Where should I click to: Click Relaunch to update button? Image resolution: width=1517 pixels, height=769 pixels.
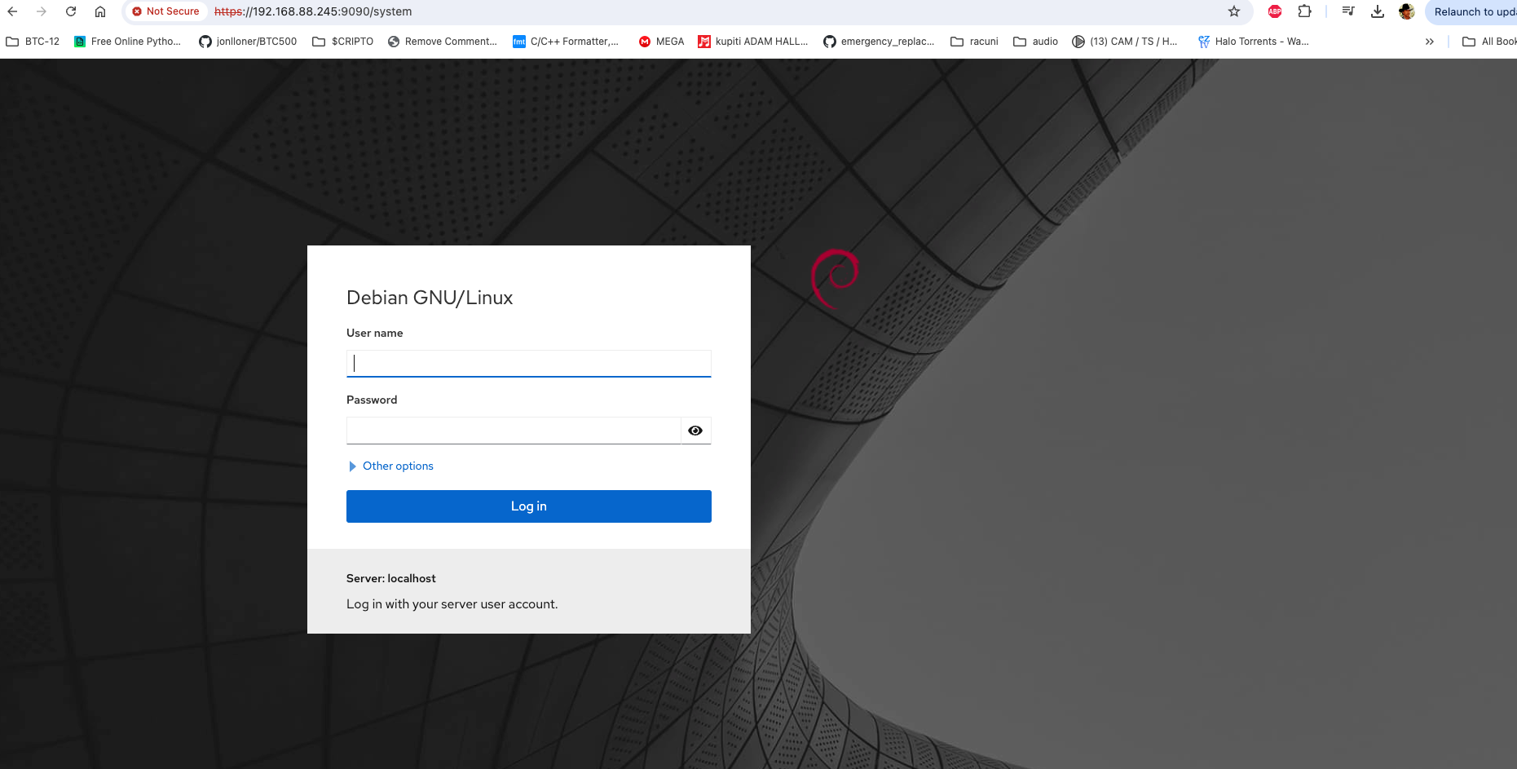point(1474,11)
